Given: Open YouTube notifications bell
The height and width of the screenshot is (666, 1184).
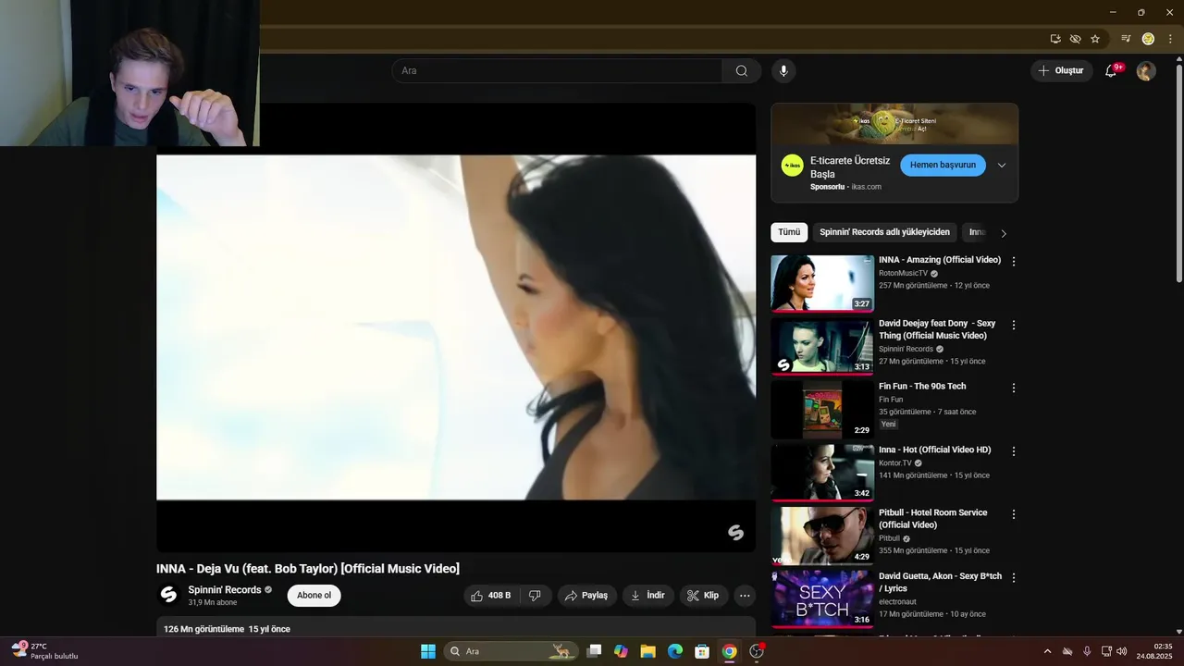Looking at the screenshot, I should click(x=1111, y=71).
